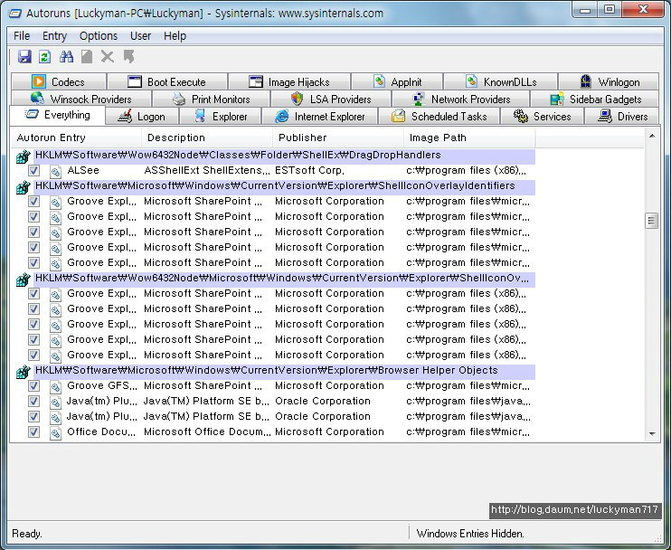This screenshot has width=671, height=550.
Task: Click the file icon of Groove GFS entry
Action: click(x=55, y=386)
